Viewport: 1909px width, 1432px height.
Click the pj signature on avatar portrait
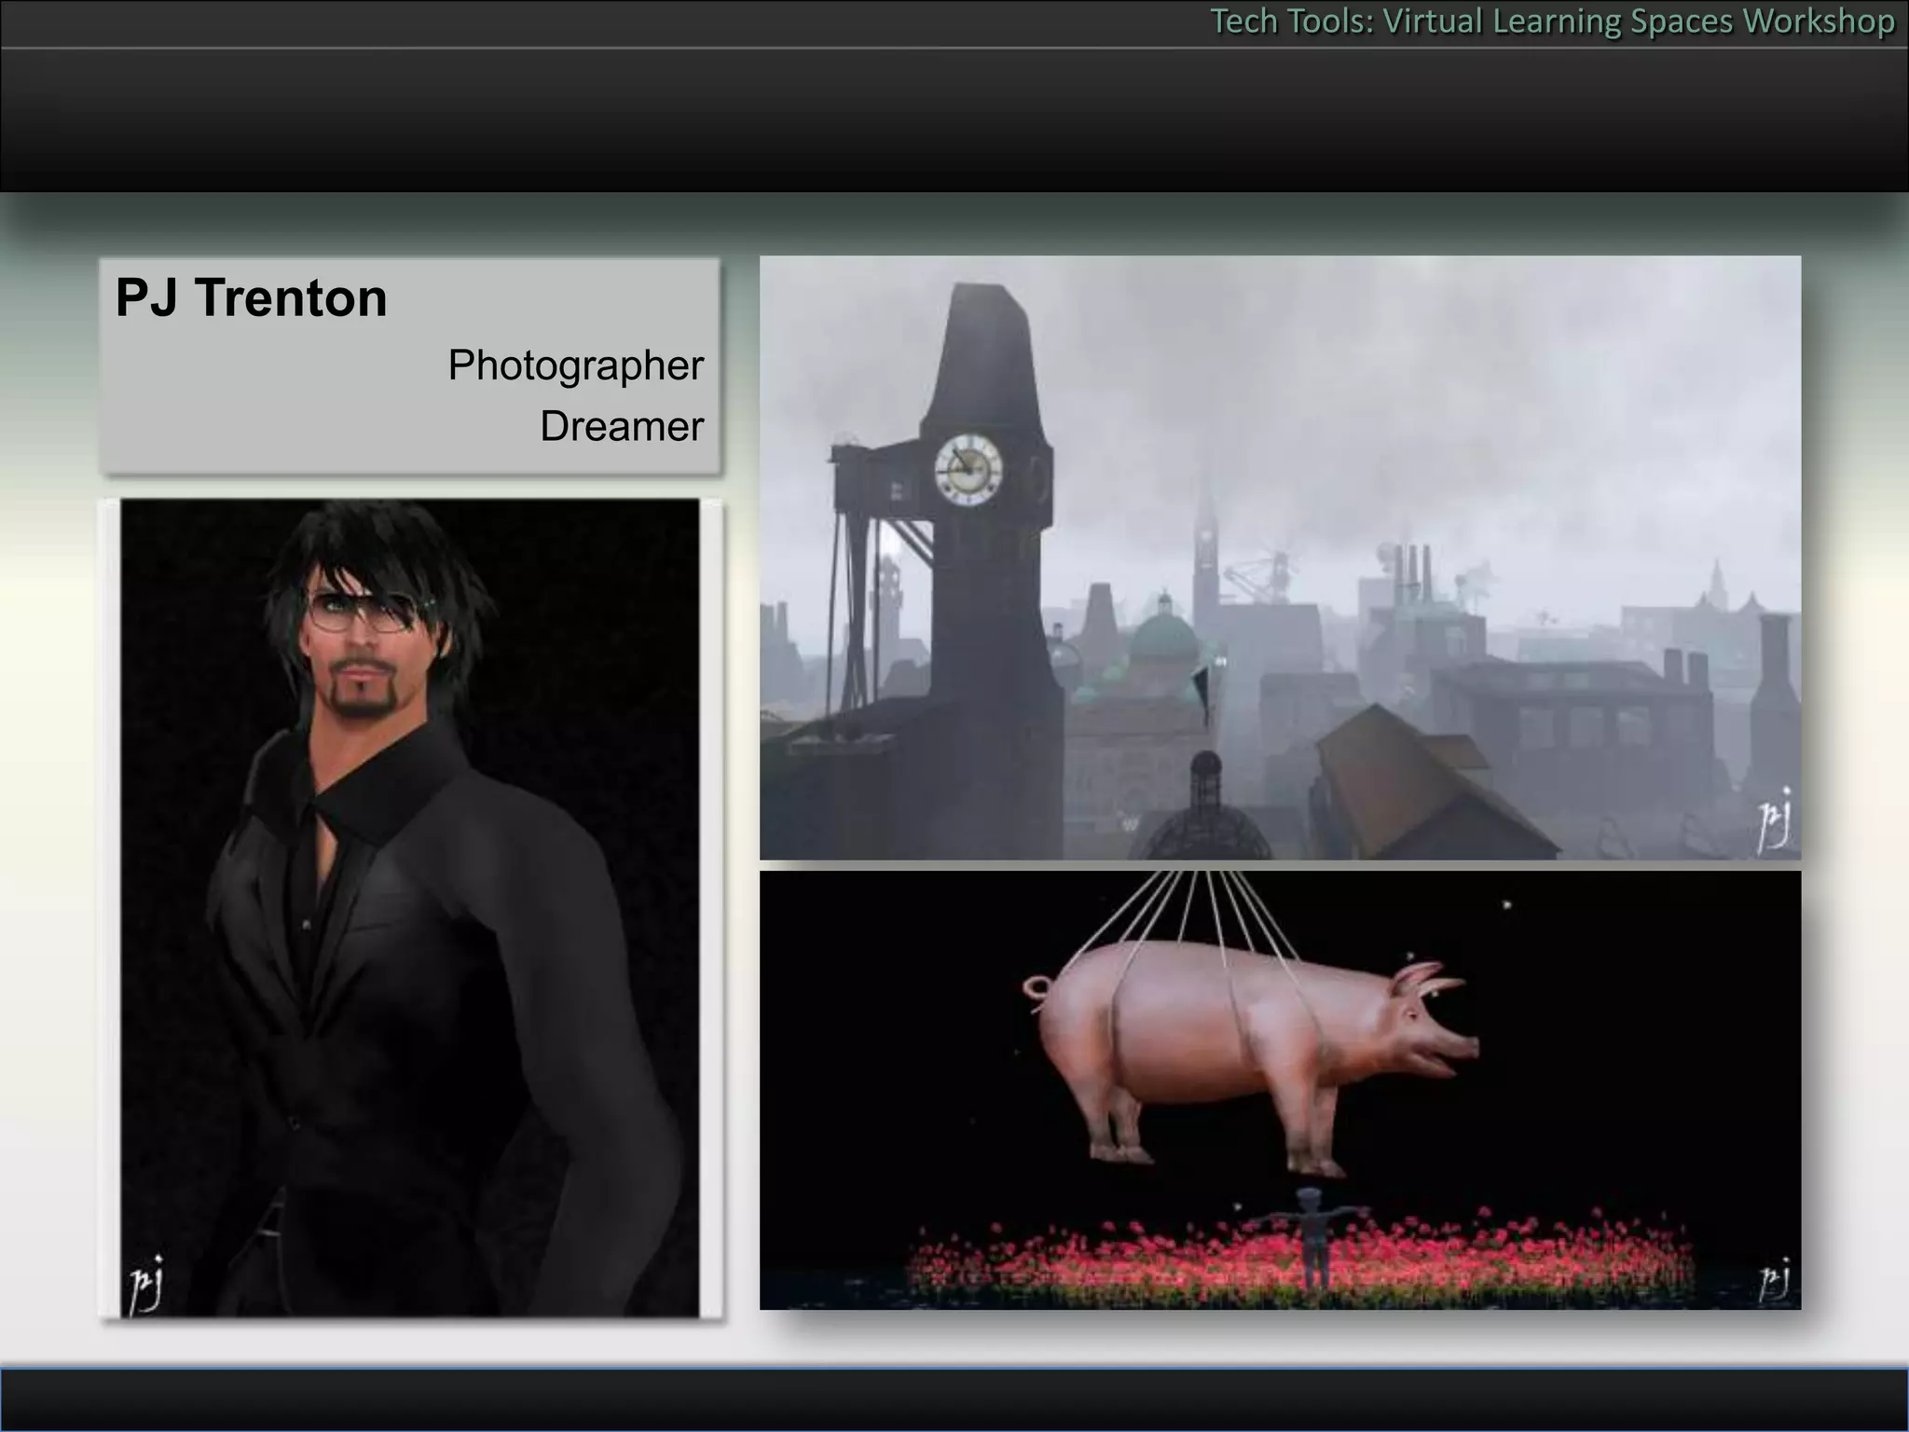click(x=146, y=1284)
